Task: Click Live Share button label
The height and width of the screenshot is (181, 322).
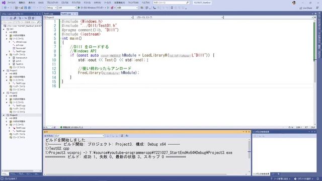Action: (307, 8)
